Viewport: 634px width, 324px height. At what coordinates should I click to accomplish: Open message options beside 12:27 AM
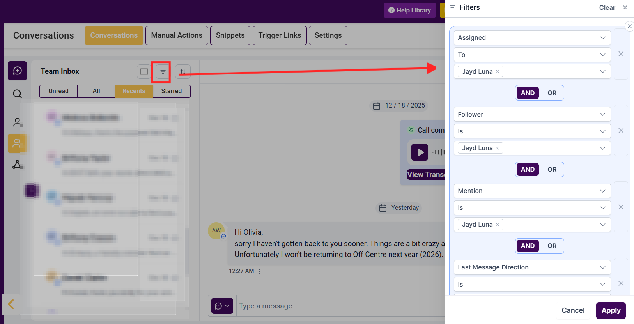coord(259,271)
